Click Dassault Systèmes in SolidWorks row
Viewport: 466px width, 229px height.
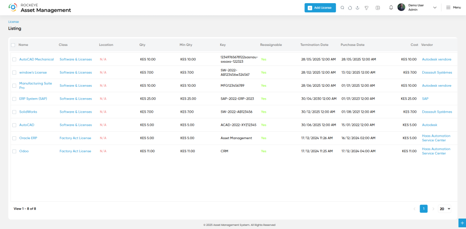click(x=437, y=112)
